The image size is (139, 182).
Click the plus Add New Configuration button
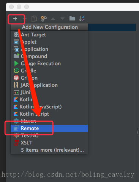[15, 19]
